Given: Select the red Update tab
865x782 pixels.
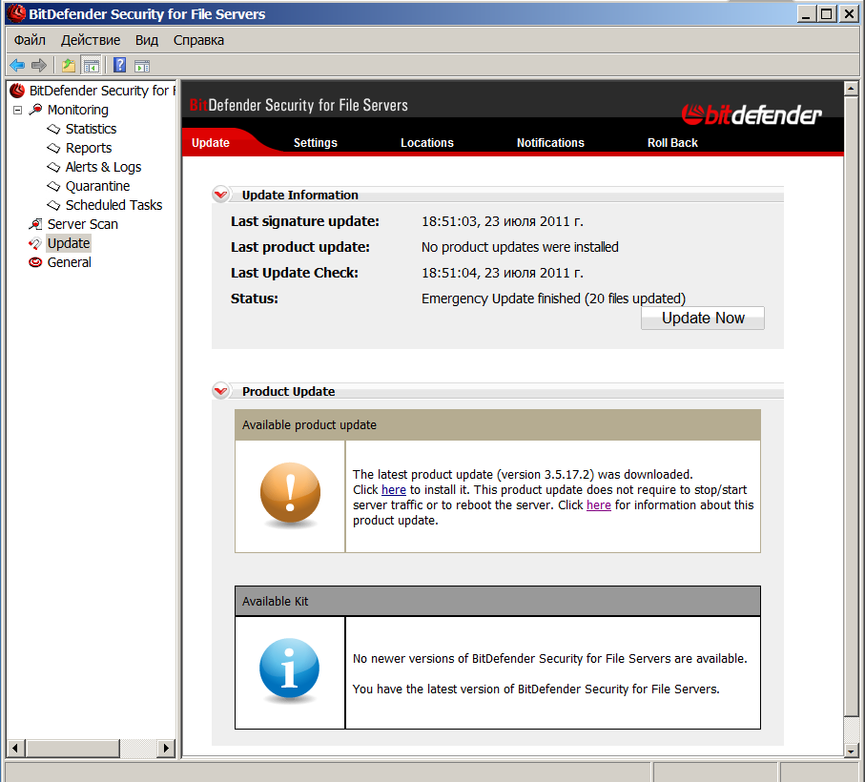Looking at the screenshot, I should [x=211, y=143].
